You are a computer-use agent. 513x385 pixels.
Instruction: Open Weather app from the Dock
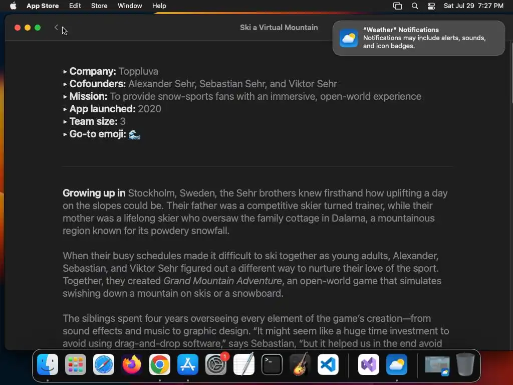[x=397, y=364]
